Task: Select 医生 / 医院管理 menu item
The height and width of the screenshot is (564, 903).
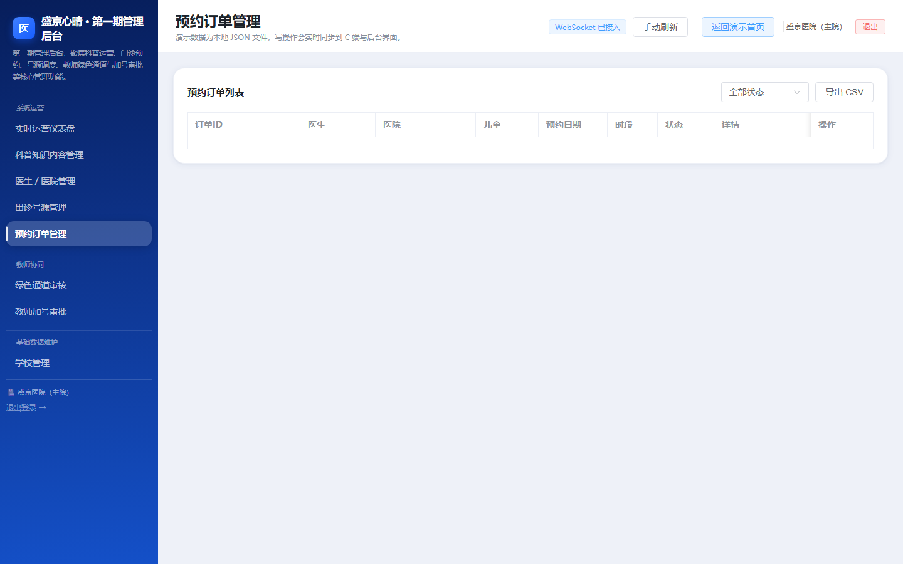Action: point(79,181)
